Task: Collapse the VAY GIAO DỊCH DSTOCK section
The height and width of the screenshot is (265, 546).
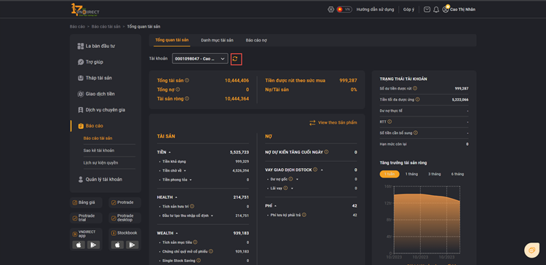Action: [x=322, y=170]
